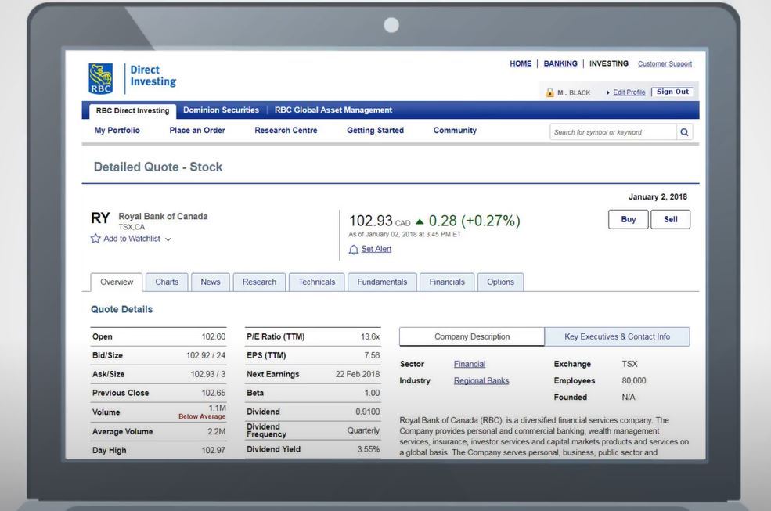Viewport: 771px width, 511px height.
Task: Open the BANKING link
Action: [560, 63]
